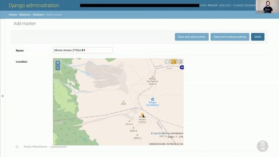Image resolution: width=279 pixels, height=157 pixels.
Task: Click the map coordinates readout text
Action: tap(166, 144)
